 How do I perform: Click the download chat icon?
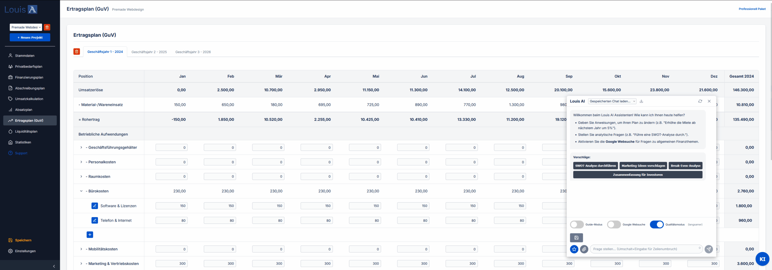641,101
